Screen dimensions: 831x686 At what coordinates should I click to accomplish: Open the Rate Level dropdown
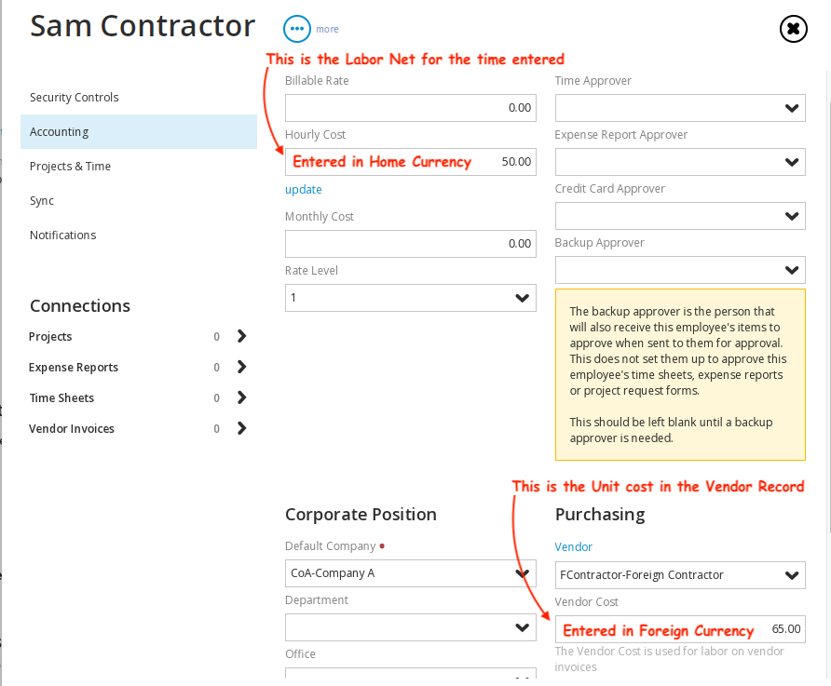click(x=410, y=298)
